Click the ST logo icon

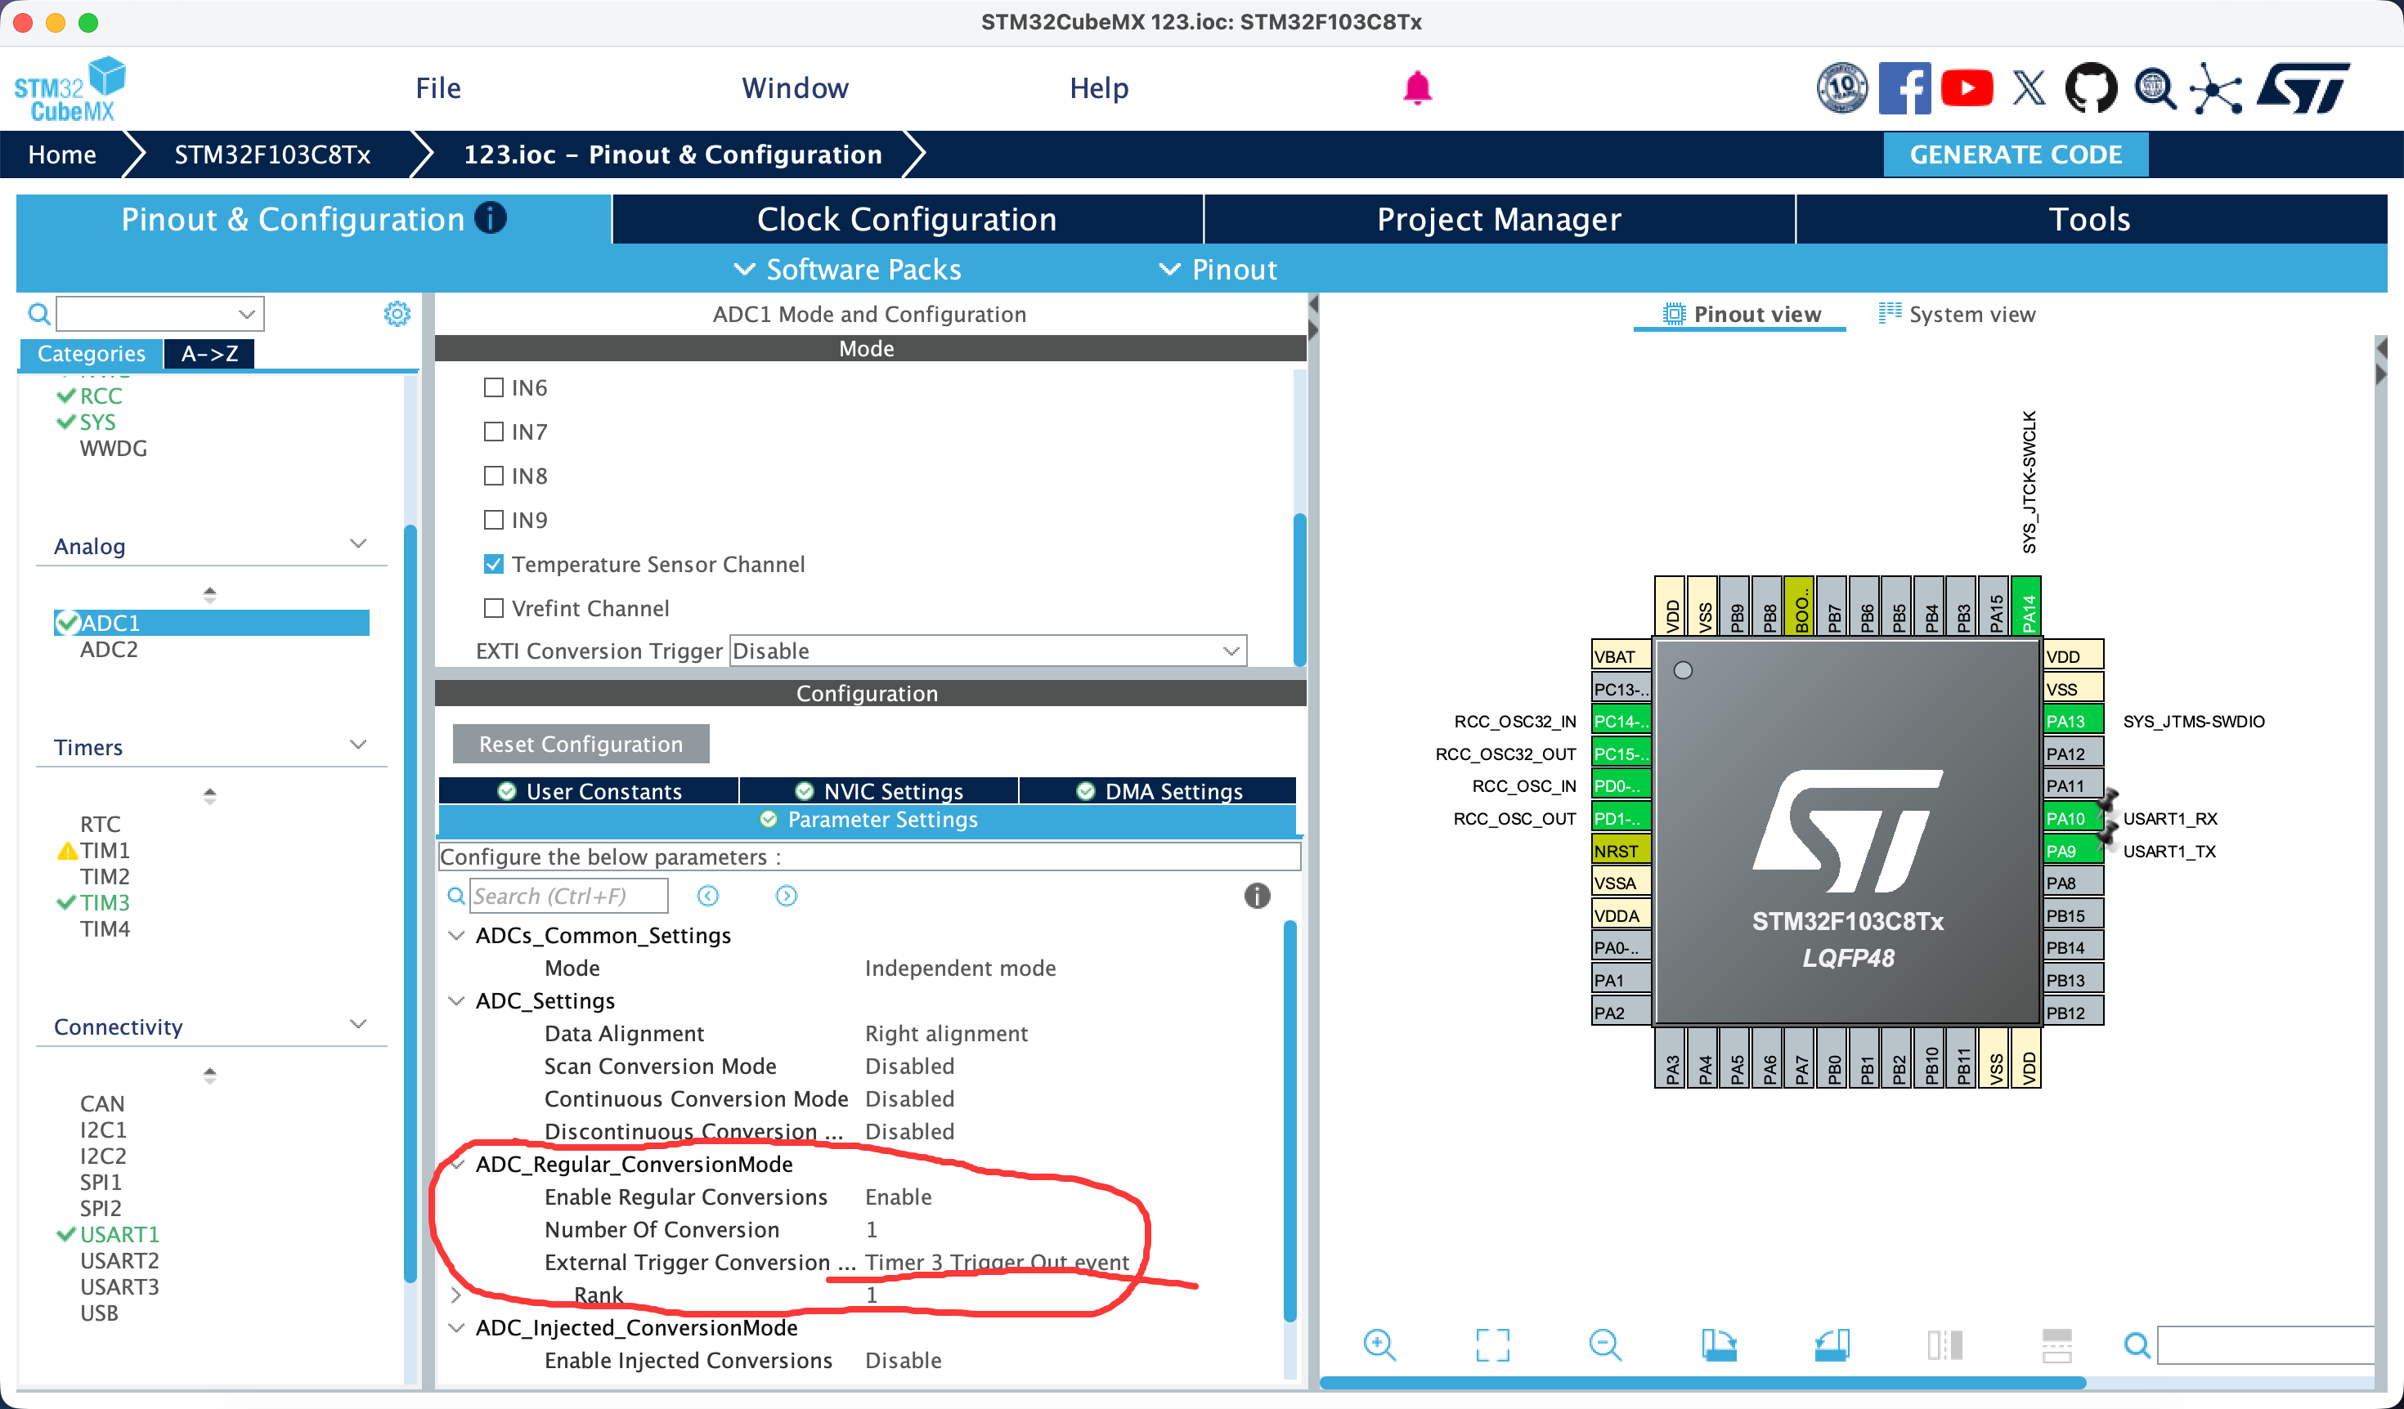[2303, 88]
